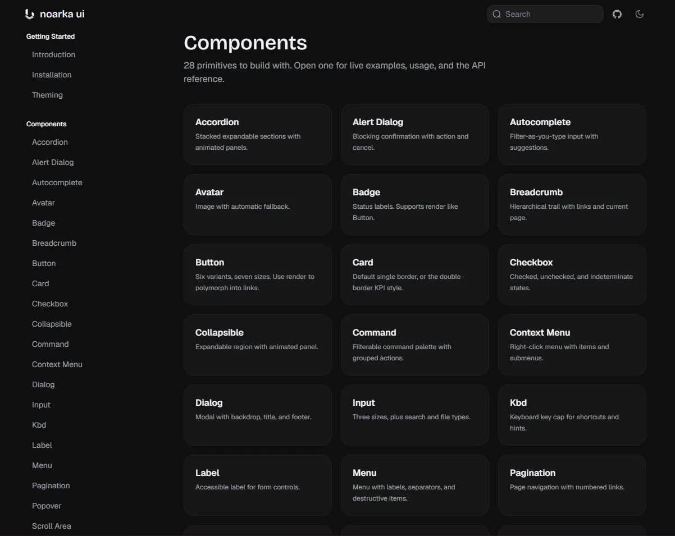
Task: Navigate to Button in the sidebar
Action: tap(44, 263)
